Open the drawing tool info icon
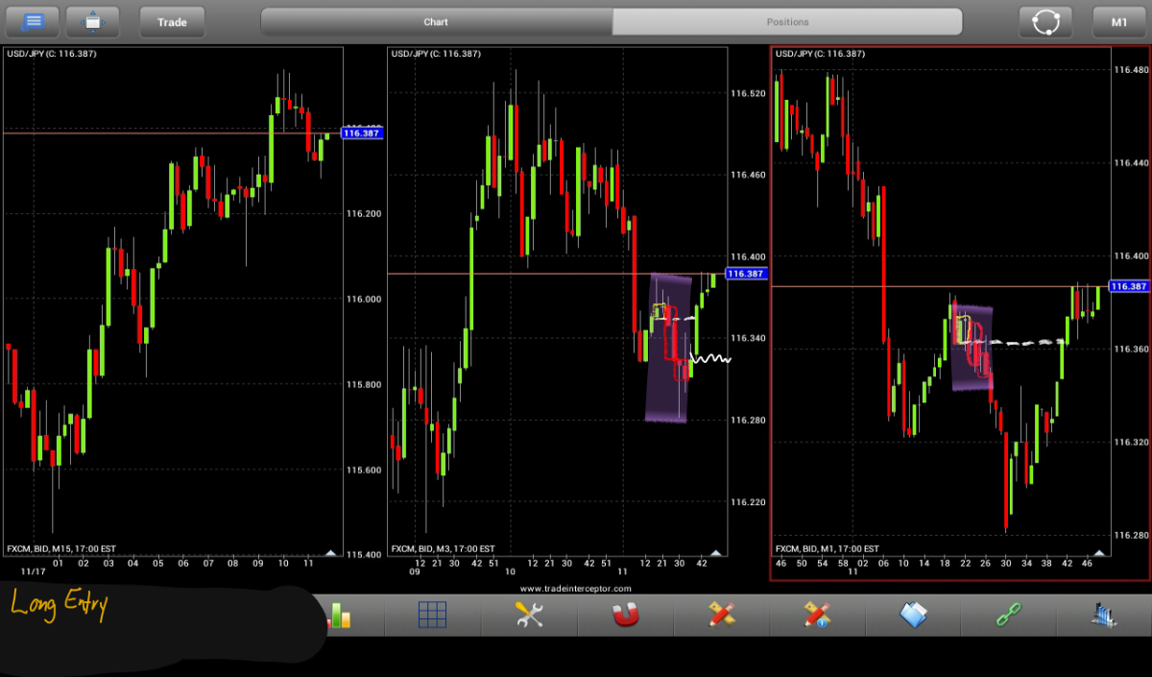1152x677 pixels. pyautogui.click(x=817, y=615)
